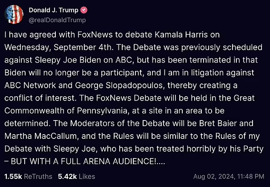Click the word FoxNews in the first line
The height and width of the screenshot is (187, 270).
[95, 35]
